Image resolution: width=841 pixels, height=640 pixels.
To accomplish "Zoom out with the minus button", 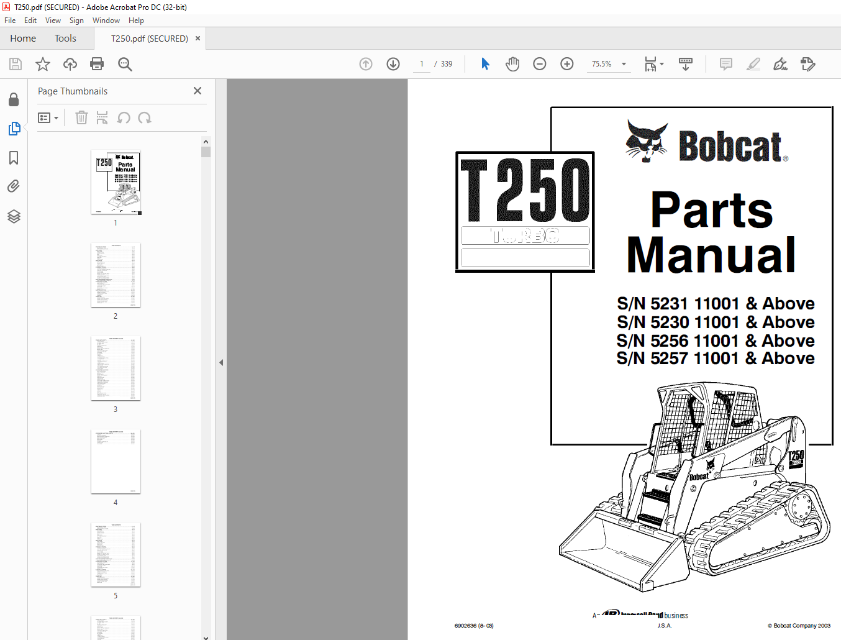I will point(540,64).
